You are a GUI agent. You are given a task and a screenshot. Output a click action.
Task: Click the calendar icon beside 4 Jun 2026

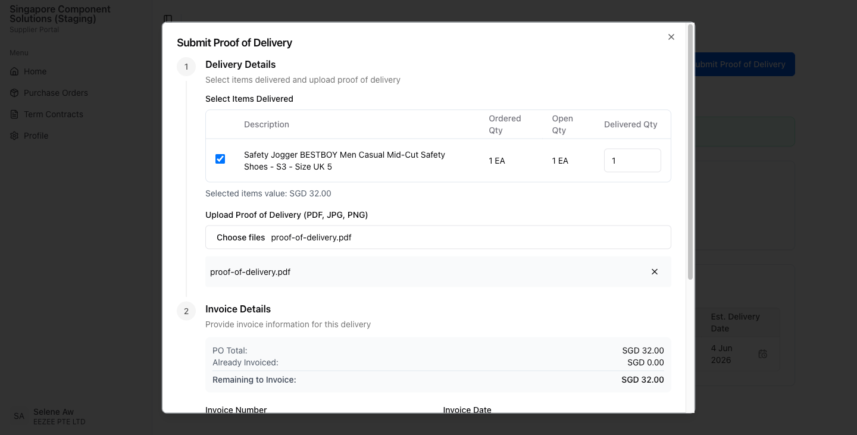(763, 354)
